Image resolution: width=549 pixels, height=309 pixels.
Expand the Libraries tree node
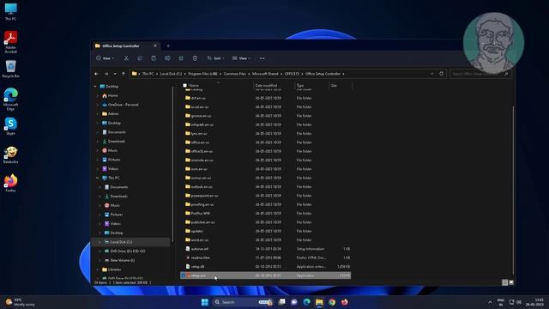point(97,270)
